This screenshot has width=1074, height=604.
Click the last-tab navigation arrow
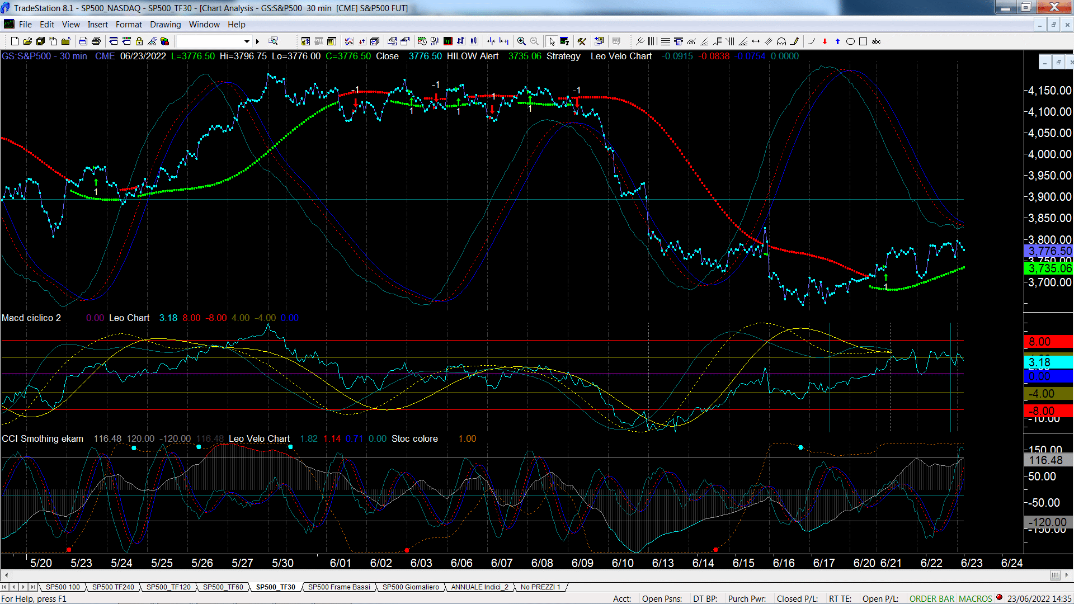point(32,587)
